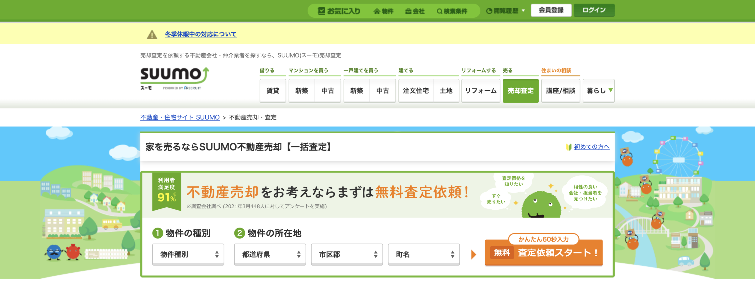Open the 町名 town name dropdown

click(424, 254)
